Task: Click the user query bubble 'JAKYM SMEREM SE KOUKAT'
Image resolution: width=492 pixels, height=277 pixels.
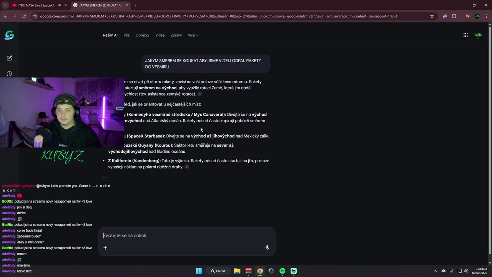Action: 206,63
